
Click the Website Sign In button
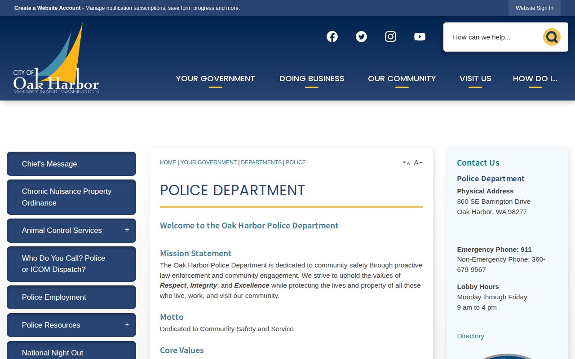click(535, 8)
